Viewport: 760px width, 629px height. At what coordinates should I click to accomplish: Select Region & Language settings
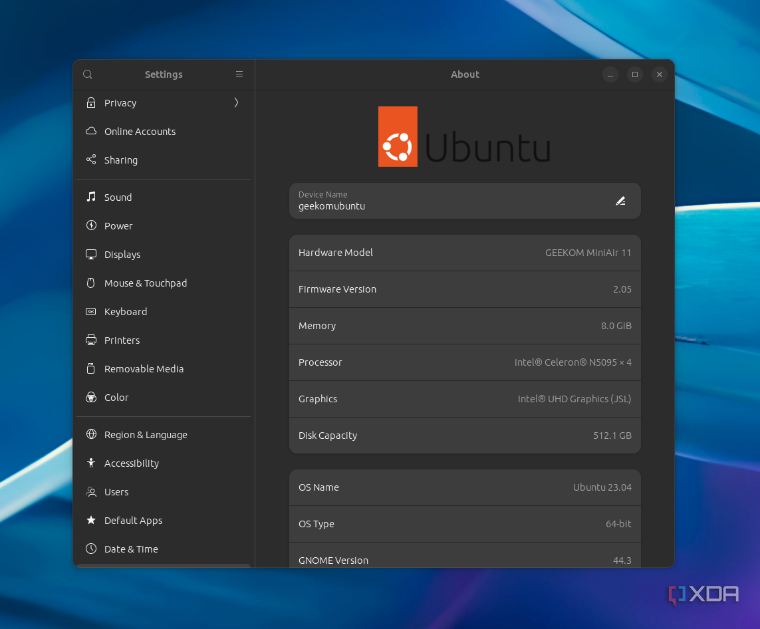(146, 434)
